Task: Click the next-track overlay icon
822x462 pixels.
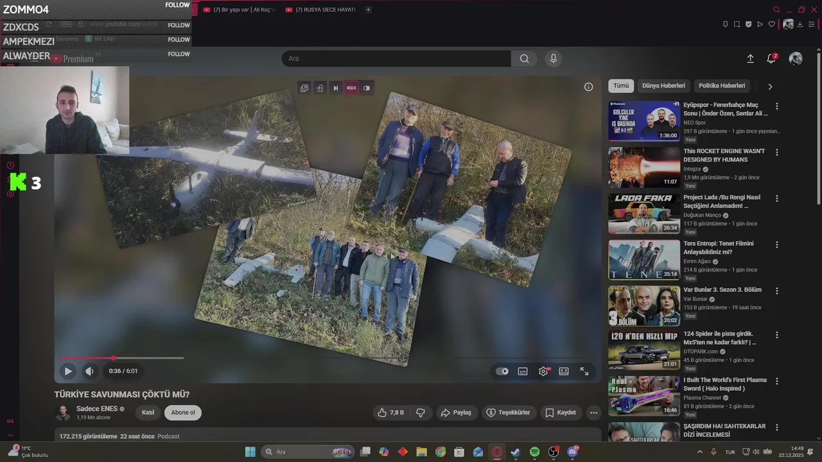Action: [x=335, y=88]
